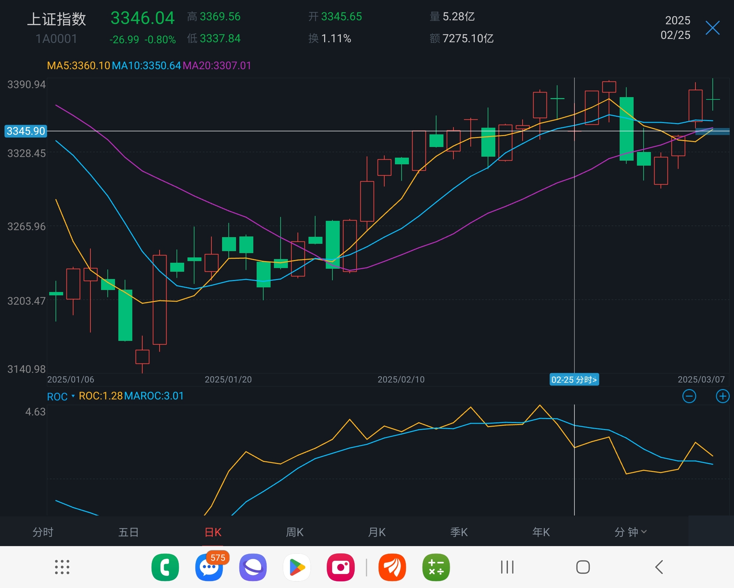
Task: Expand the ROC indicator dropdown
Action: (x=61, y=396)
